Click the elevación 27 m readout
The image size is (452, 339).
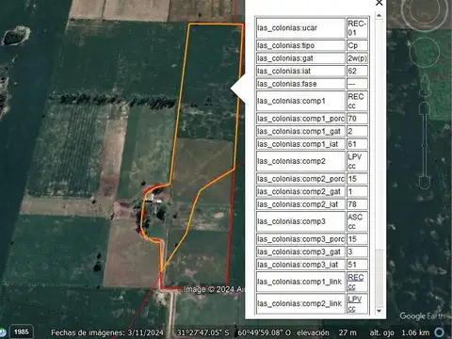coord(327,332)
